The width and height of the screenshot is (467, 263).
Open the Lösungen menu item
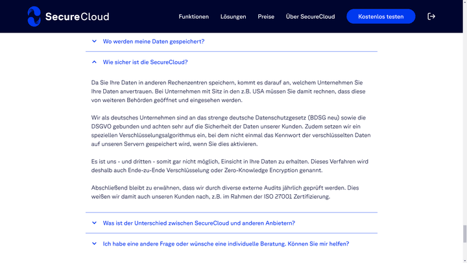233,17
